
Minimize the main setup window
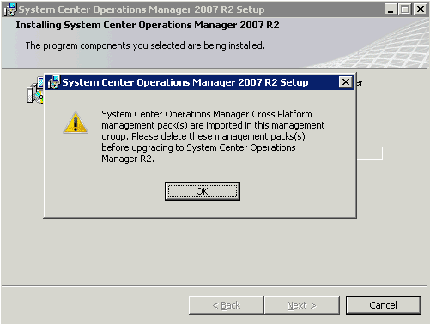(x=391, y=9)
